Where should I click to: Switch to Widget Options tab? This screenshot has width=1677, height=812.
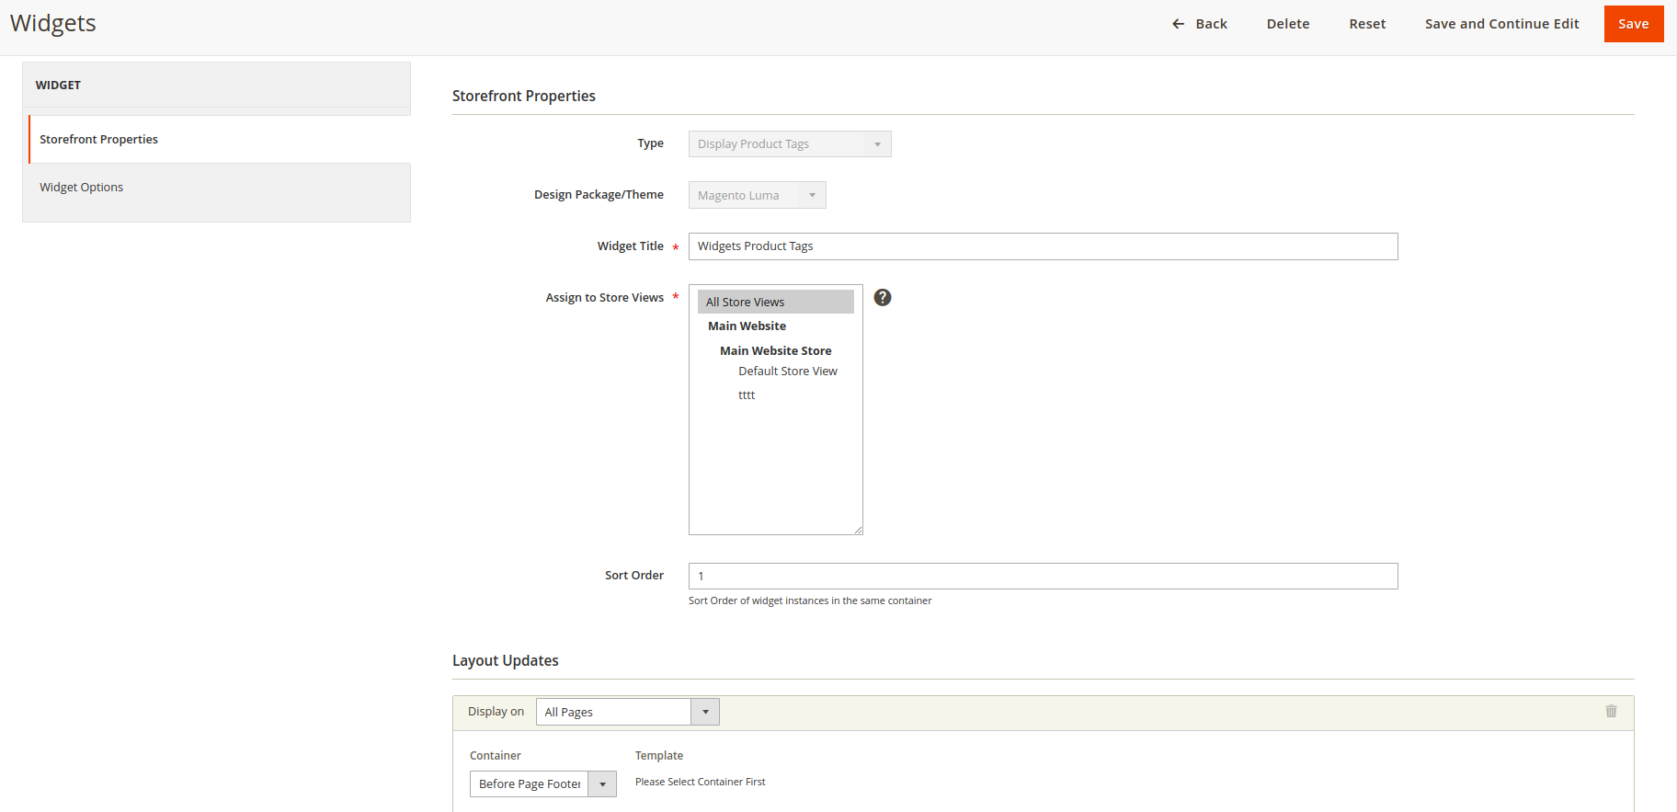82,188
